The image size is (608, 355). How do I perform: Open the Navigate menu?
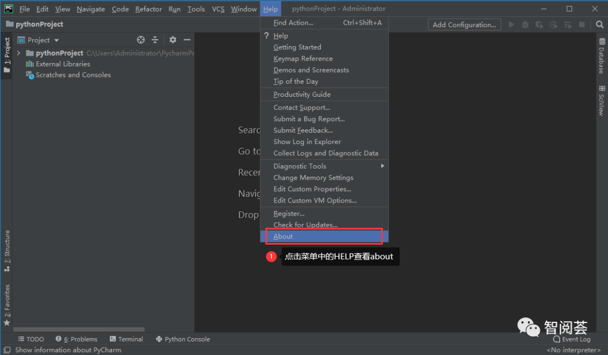(91, 8)
